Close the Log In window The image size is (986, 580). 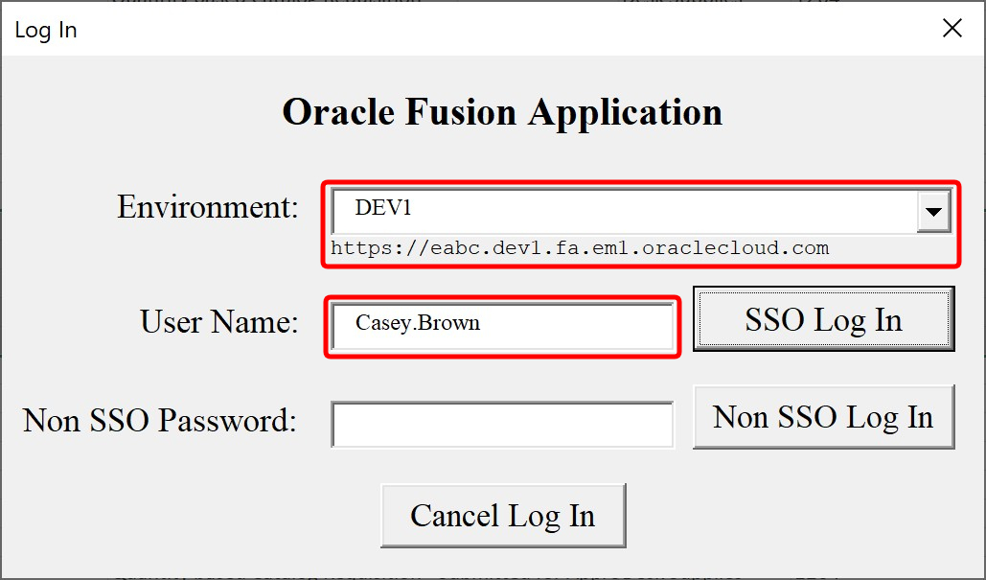tap(952, 28)
